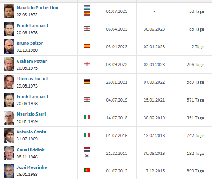
Task: Click the Argentina flag icon for Pochettino
Action: click(x=87, y=7)
